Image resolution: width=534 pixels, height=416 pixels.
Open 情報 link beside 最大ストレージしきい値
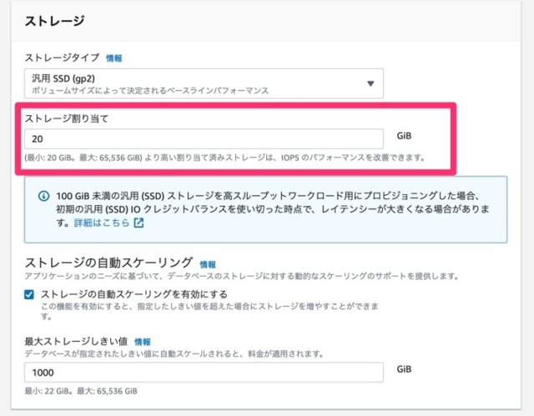point(143,341)
